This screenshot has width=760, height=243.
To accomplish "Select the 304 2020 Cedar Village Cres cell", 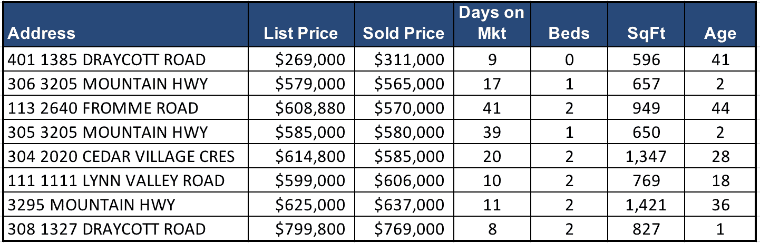I will [121, 157].
